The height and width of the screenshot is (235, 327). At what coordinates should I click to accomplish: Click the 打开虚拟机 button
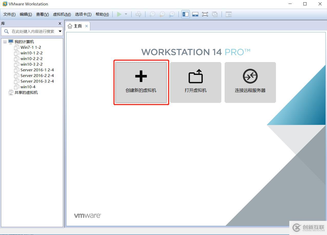point(196,82)
